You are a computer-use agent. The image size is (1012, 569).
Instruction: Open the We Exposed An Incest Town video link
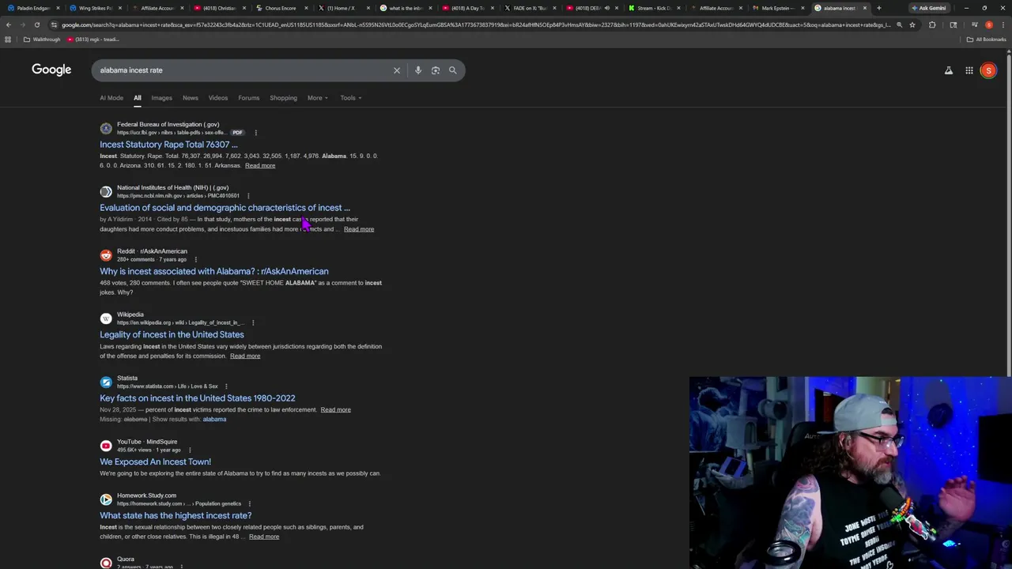155,462
